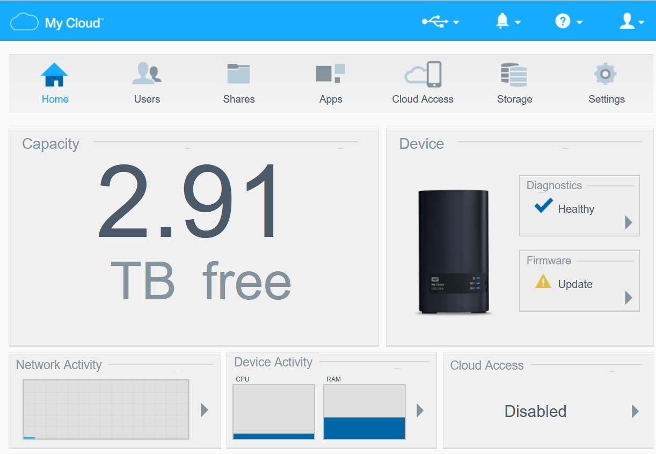Open the notifications bell dropdown
656x454 pixels.
507,21
